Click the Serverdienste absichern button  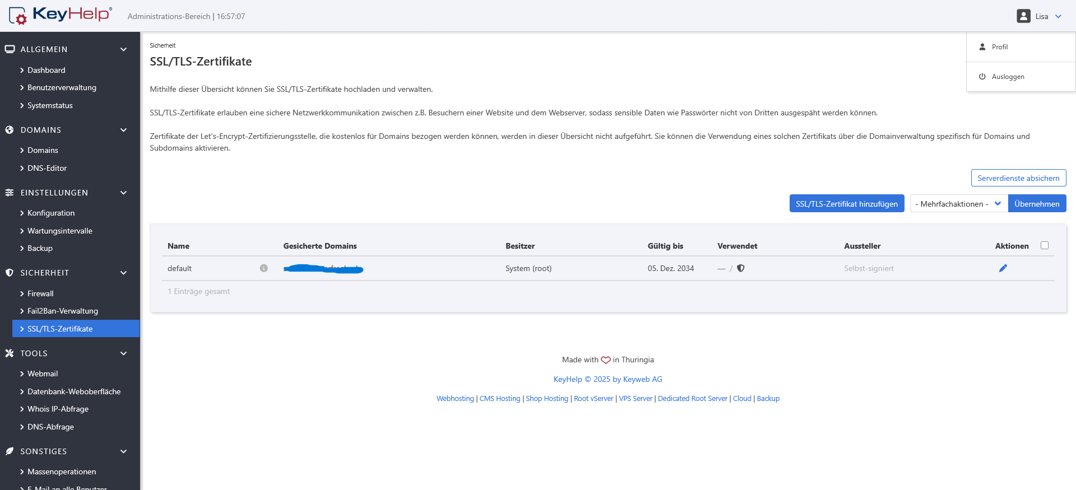[1018, 178]
